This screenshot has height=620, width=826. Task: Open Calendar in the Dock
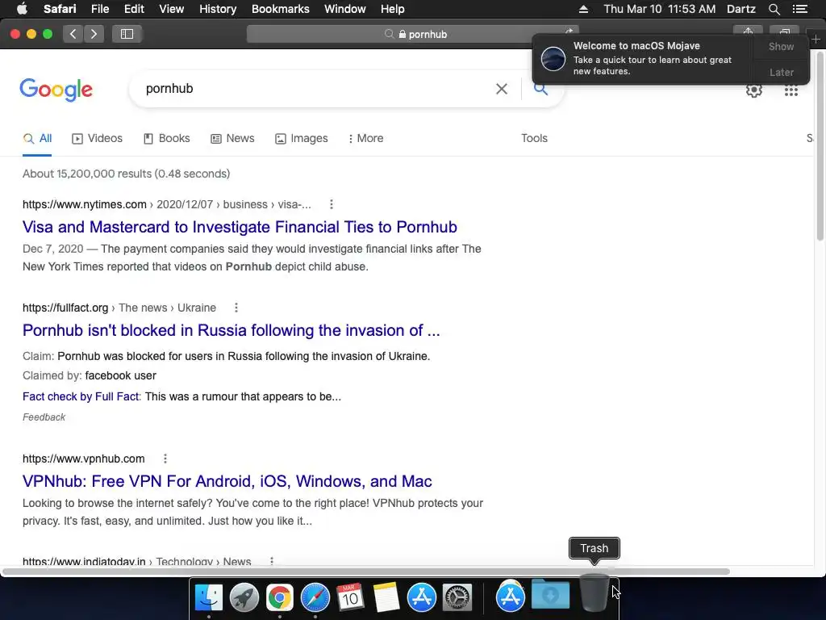[350, 597]
